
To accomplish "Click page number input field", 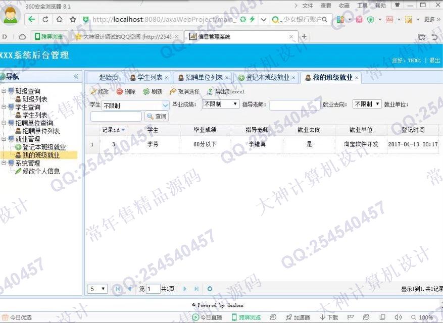I will (153, 289).
